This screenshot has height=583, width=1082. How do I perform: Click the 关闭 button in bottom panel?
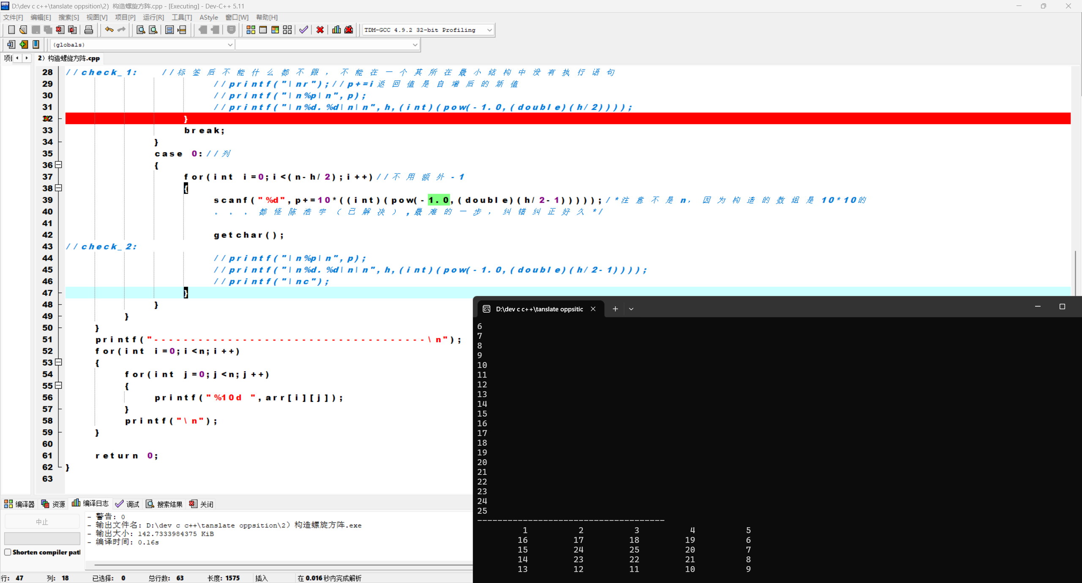[202, 504]
